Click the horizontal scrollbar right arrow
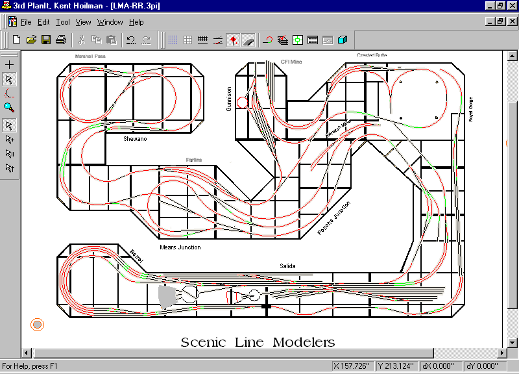 pos(500,353)
